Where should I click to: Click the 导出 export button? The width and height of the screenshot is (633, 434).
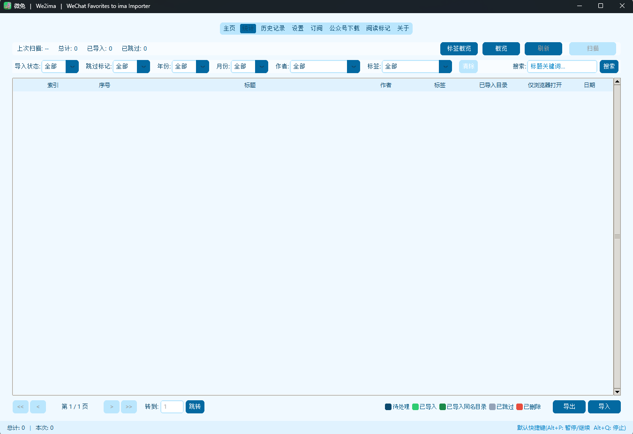coord(569,407)
